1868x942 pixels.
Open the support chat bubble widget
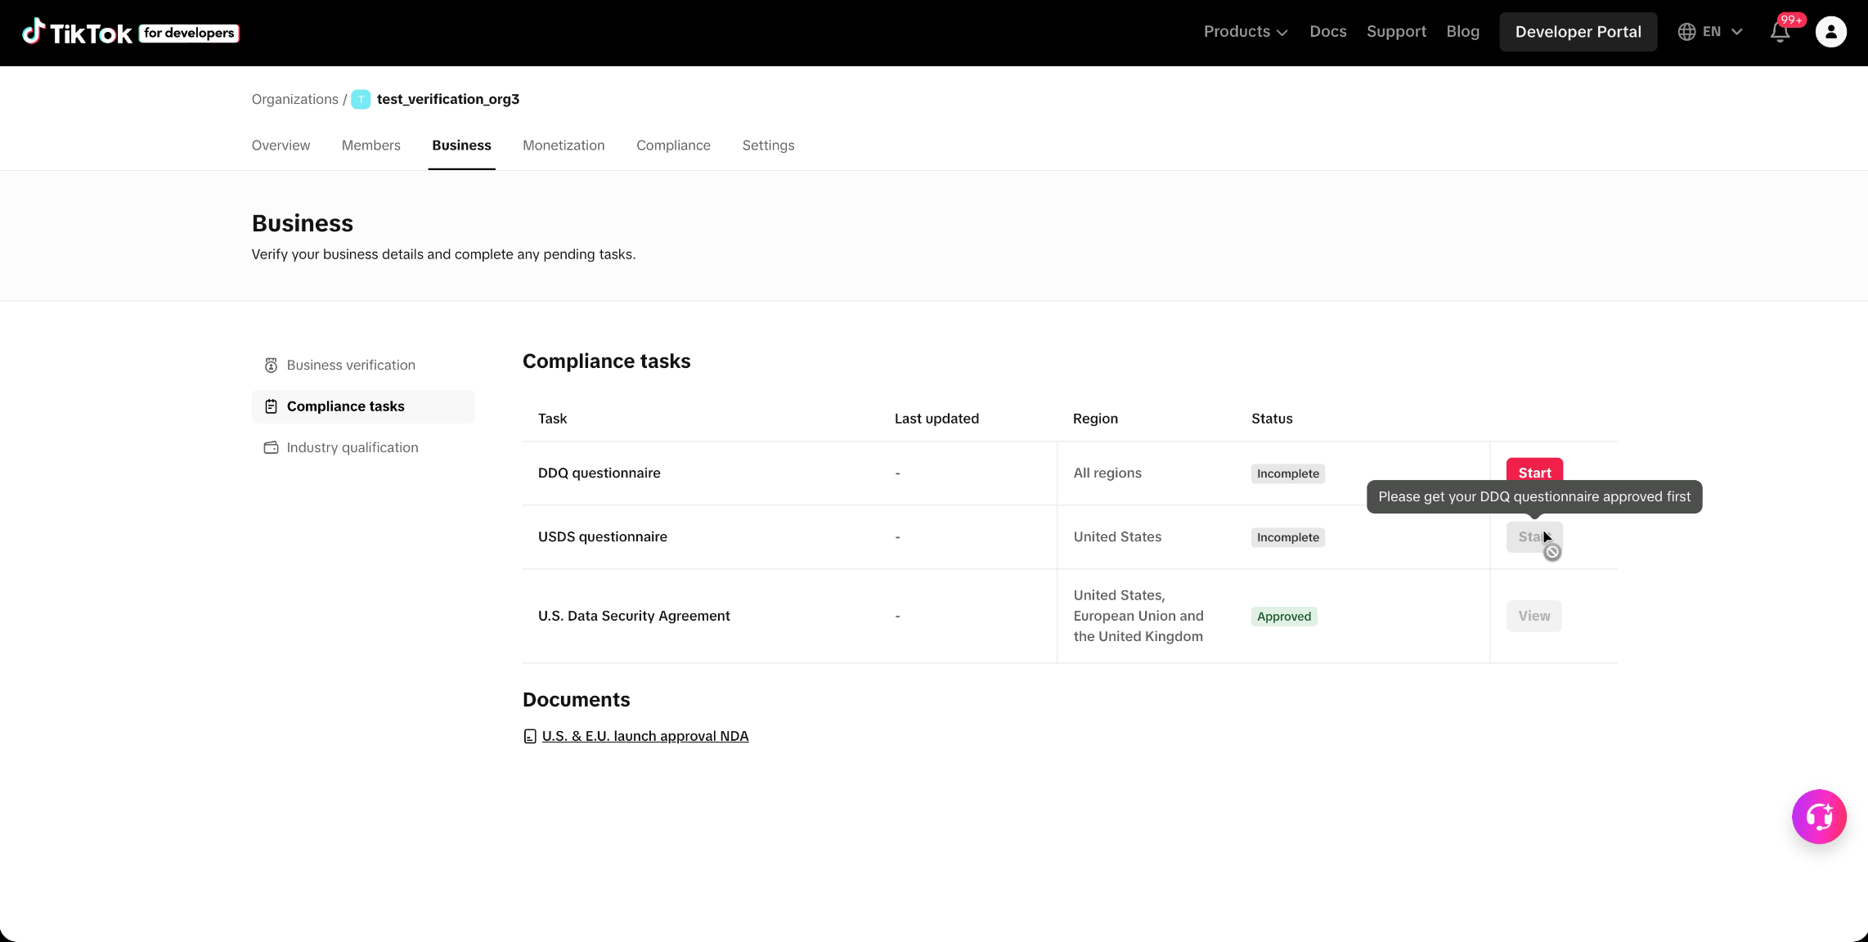1819,816
